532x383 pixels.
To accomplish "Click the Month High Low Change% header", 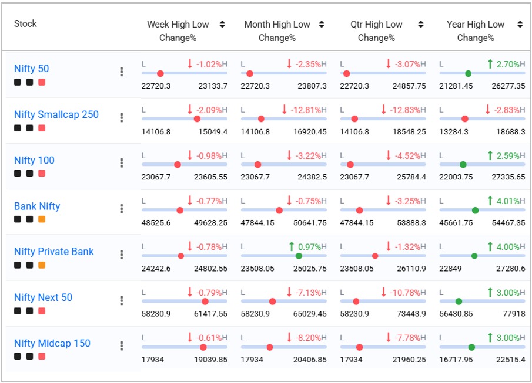I will pos(277,31).
